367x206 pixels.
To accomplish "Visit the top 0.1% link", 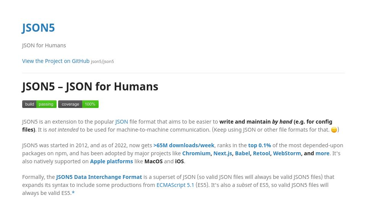I will (x=260, y=145).
